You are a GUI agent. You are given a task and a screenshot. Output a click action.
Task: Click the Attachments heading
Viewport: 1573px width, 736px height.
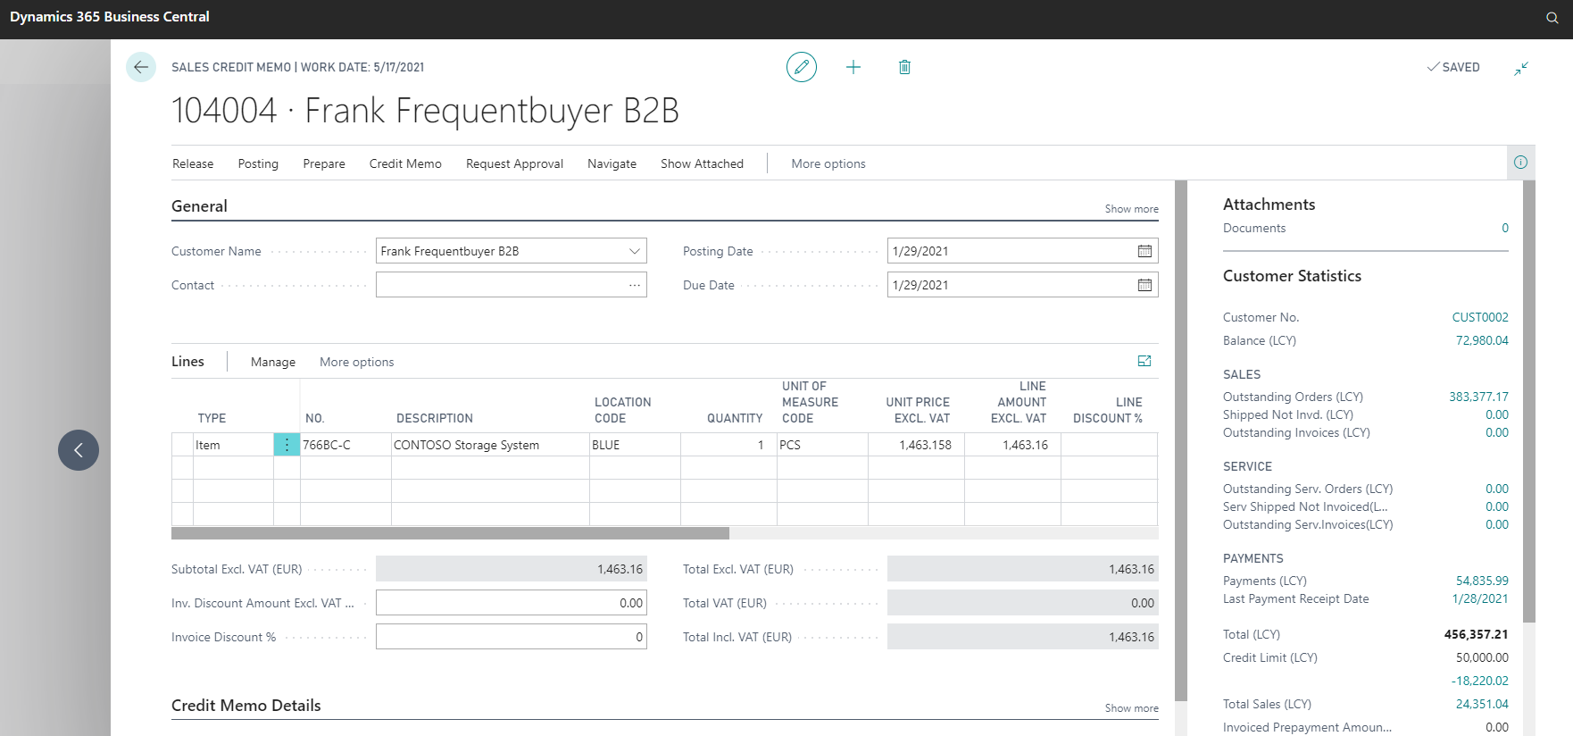(1269, 205)
